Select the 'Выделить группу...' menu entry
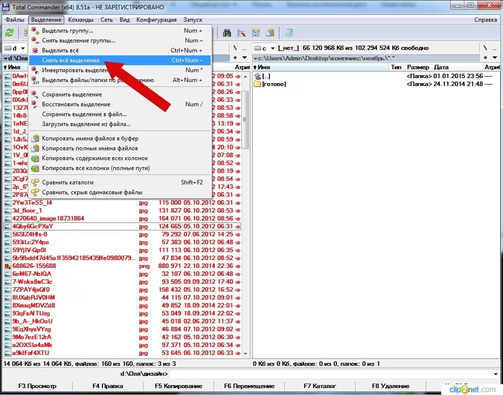Image resolution: width=503 pixels, height=395 pixels. [x=120, y=31]
